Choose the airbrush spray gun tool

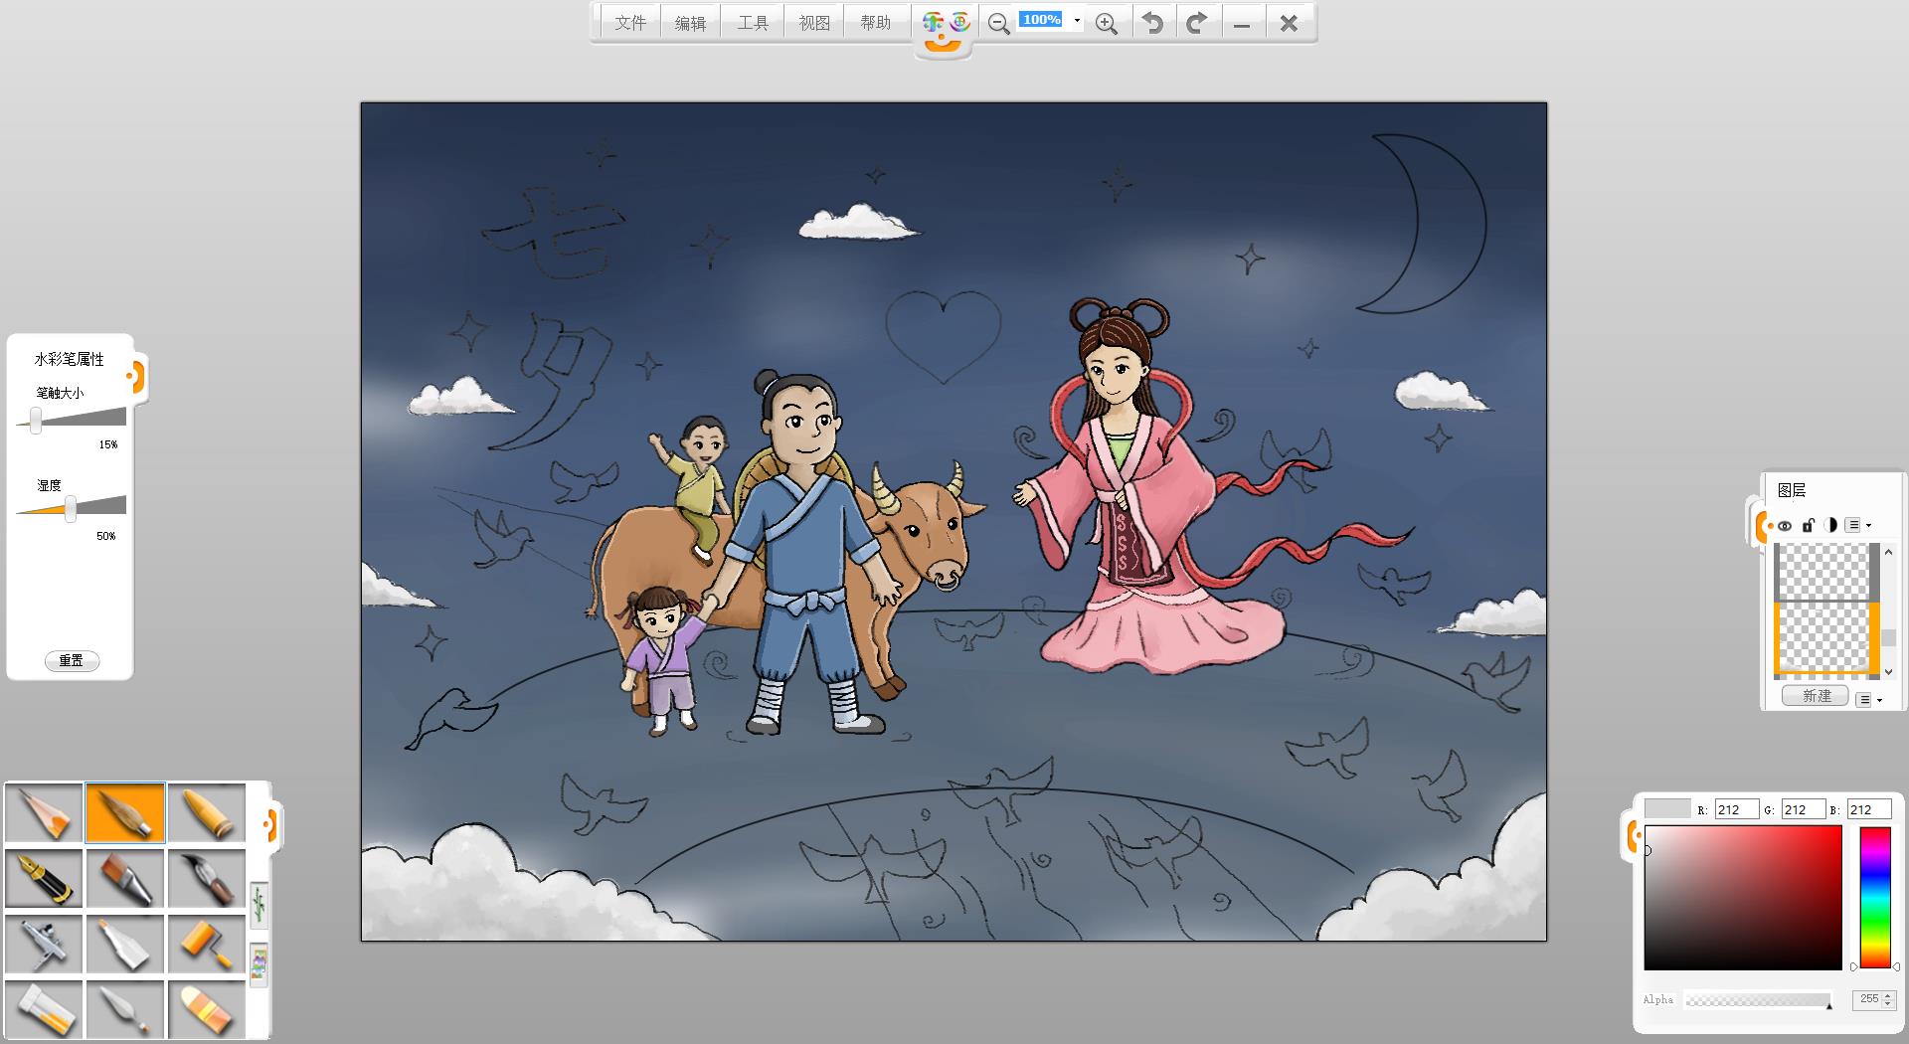(44, 944)
